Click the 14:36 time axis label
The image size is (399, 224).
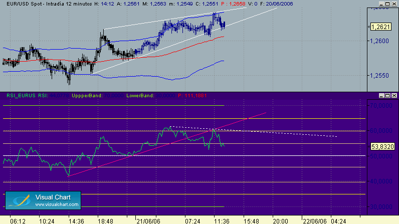pos(76,221)
